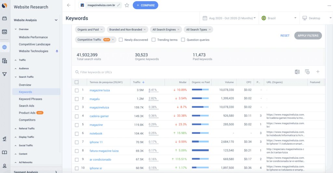333x173 pixels.
Task: Open the Brazil country dropdown
Action: point(279,18)
